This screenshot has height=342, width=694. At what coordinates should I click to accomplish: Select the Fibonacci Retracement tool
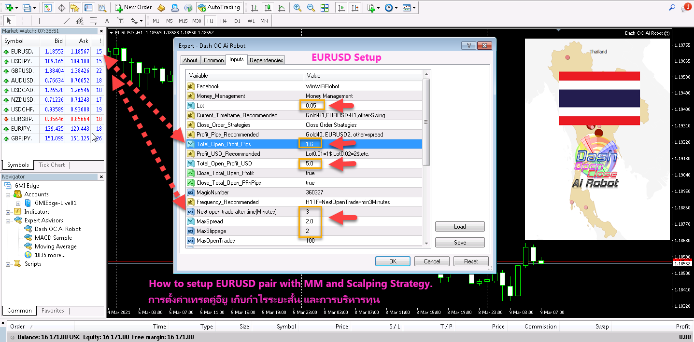(94, 21)
